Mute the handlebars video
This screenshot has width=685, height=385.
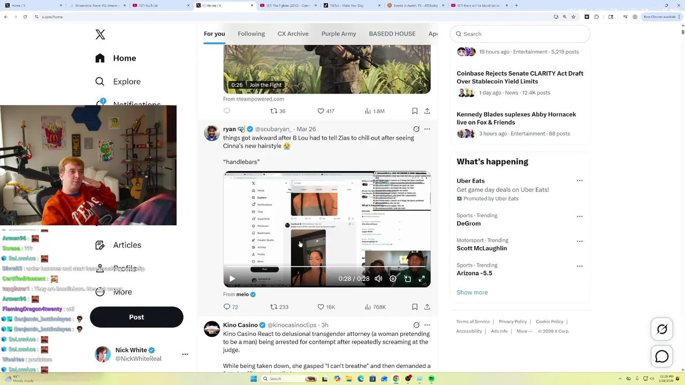pos(378,279)
